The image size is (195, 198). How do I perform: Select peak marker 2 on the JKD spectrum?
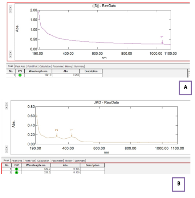[x=57, y=133]
